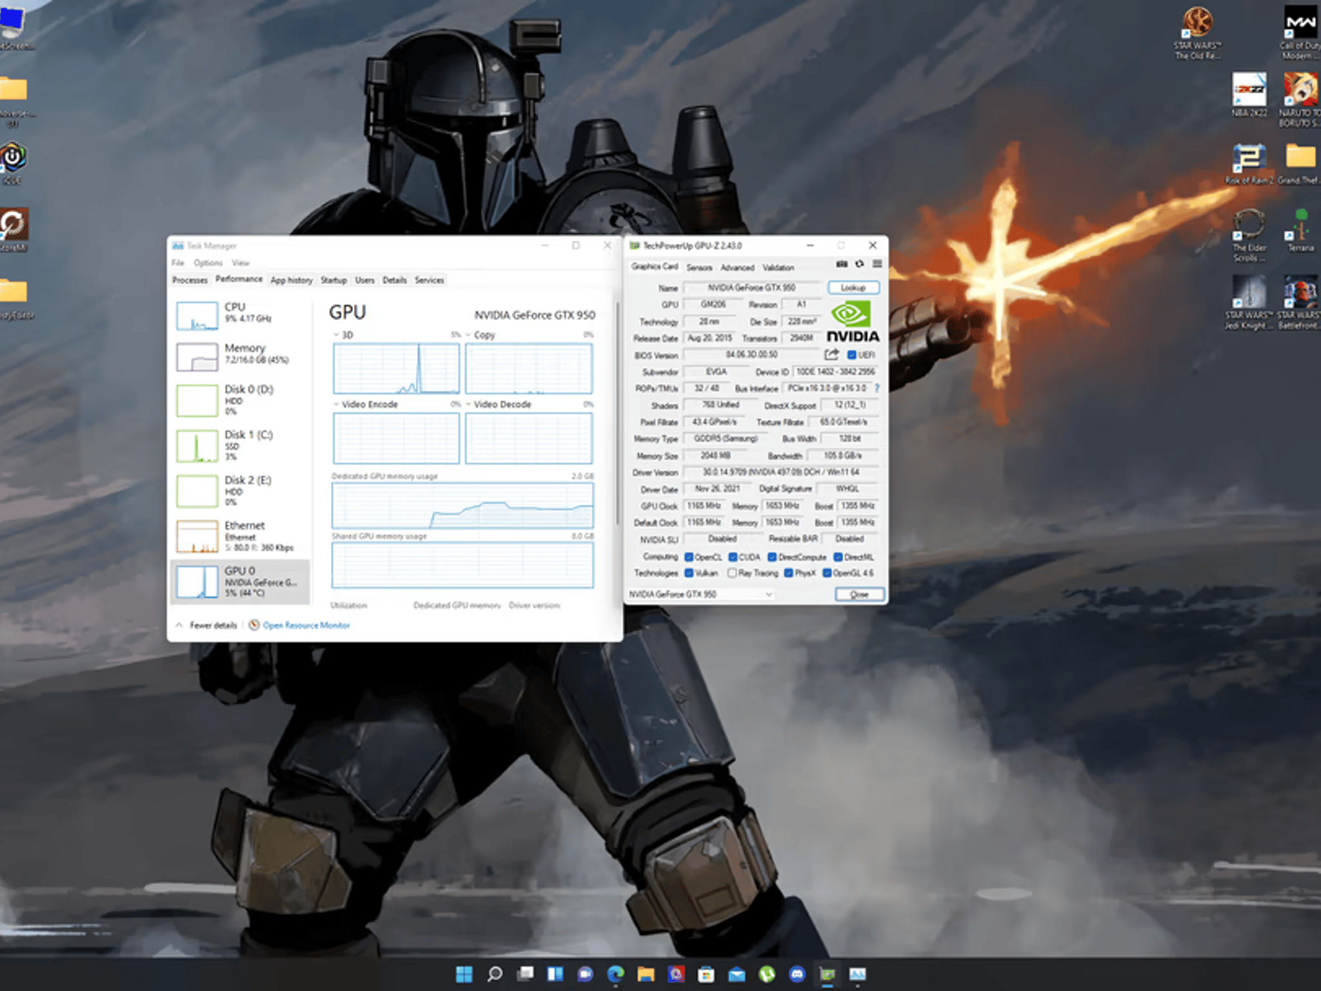The width and height of the screenshot is (1321, 991).
Task: Open the Star Wars The Old Republic shortcut
Action: 1197,32
